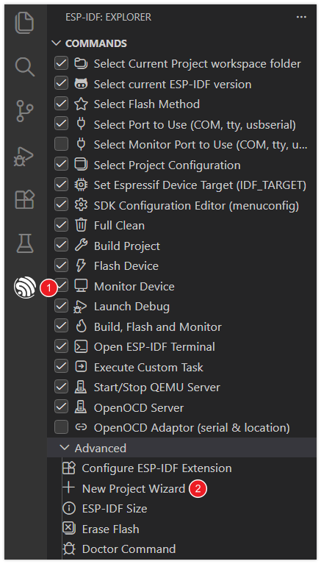Select Configure ESP-IDF Extension entry
The width and height of the screenshot is (321, 564).
pyautogui.click(x=156, y=468)
